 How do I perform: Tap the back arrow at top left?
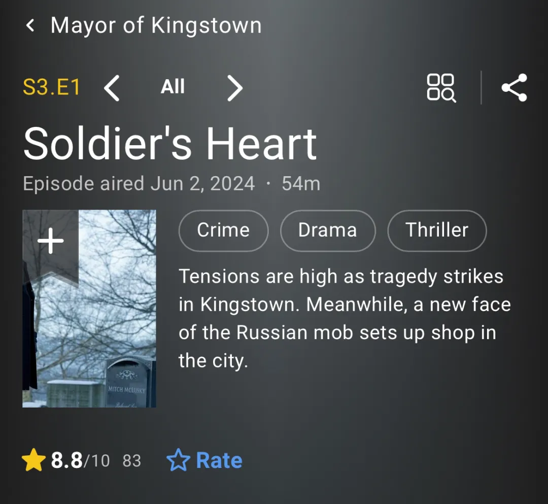pyautogui.click(x=30, y=25)
